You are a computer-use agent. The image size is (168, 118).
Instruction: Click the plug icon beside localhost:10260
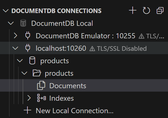pos(28,48)
